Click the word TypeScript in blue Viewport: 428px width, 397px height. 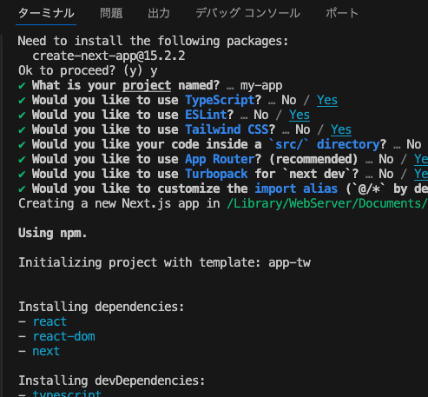point(220,100)
